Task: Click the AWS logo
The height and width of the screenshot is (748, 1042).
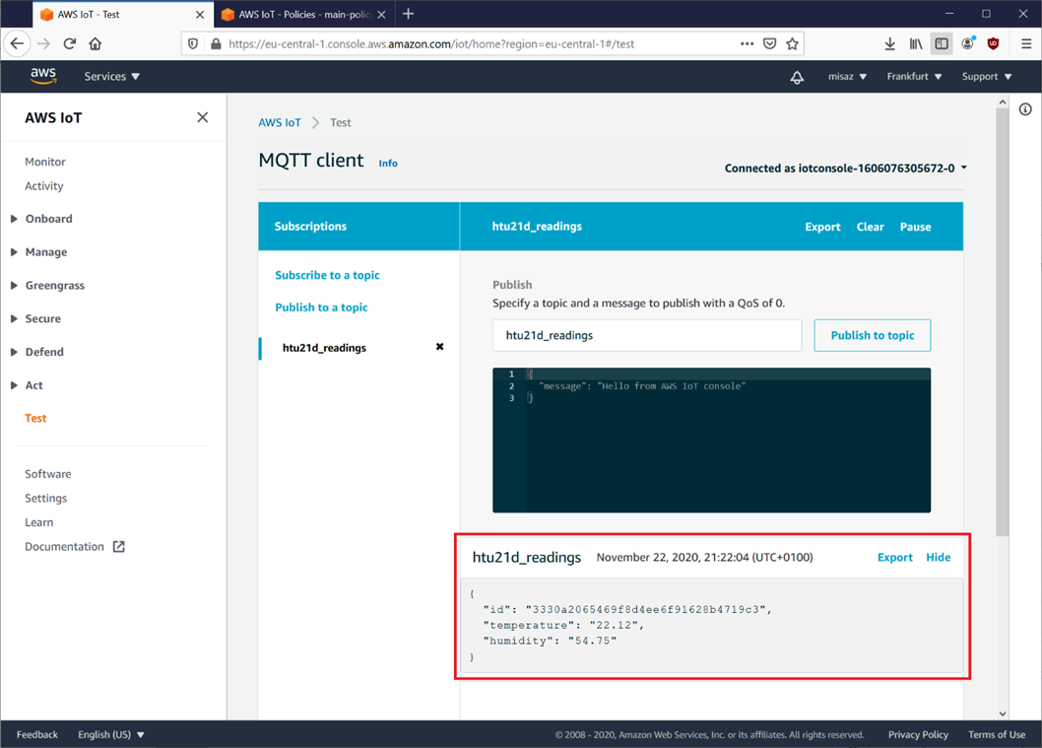Action: [x=43, y=76]
